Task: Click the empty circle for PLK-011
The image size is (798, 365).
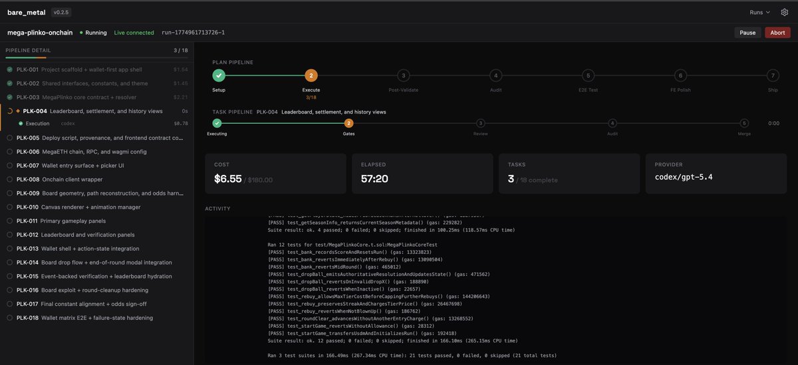Action: [x=10, y=220]
